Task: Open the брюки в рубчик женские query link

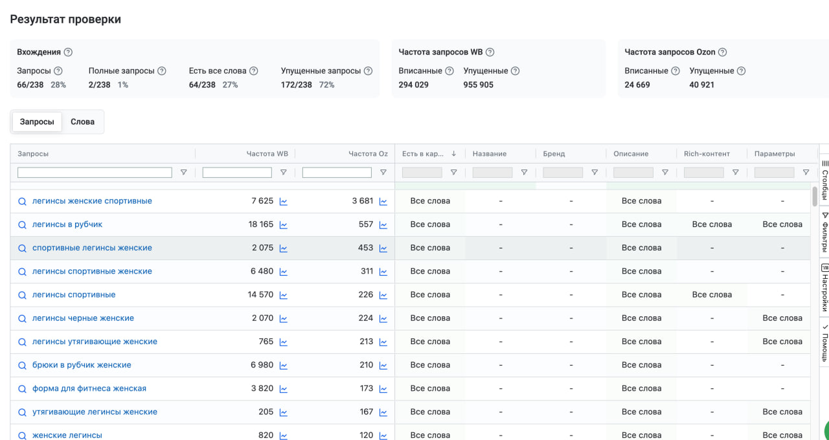Action: click(82, 365)
